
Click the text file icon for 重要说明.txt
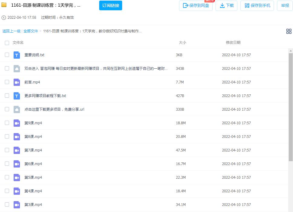(17, 55)
